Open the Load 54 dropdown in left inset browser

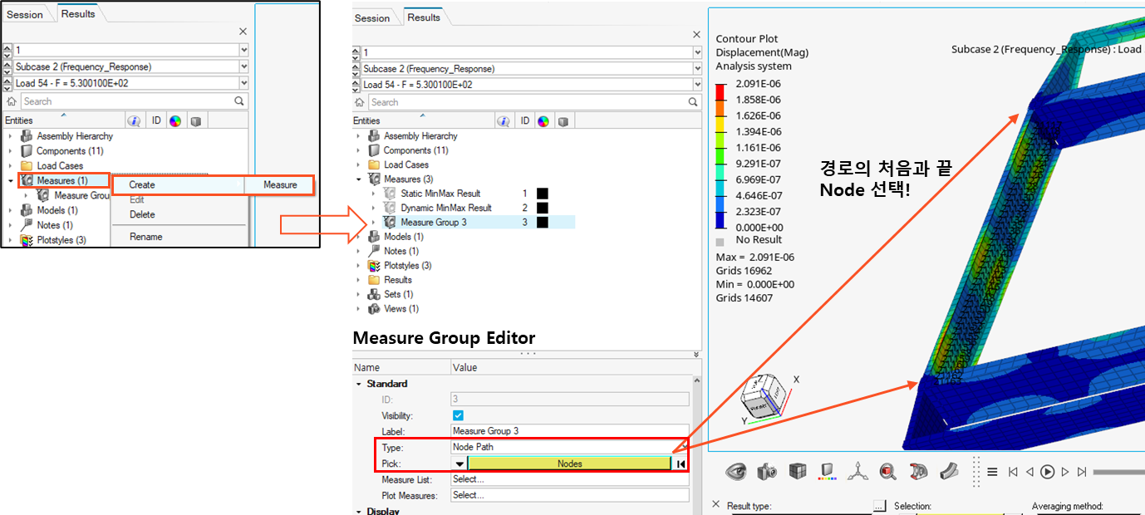pyautogui.click(x=243, y=83)
